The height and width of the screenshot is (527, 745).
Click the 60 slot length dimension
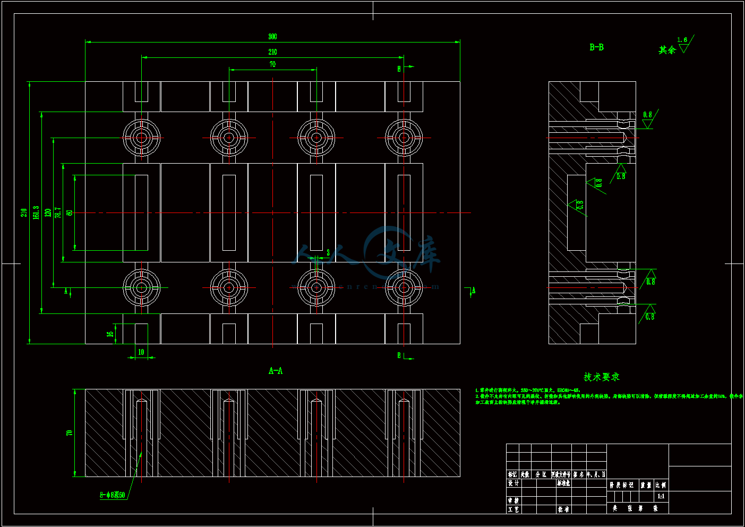click(70, 212)
